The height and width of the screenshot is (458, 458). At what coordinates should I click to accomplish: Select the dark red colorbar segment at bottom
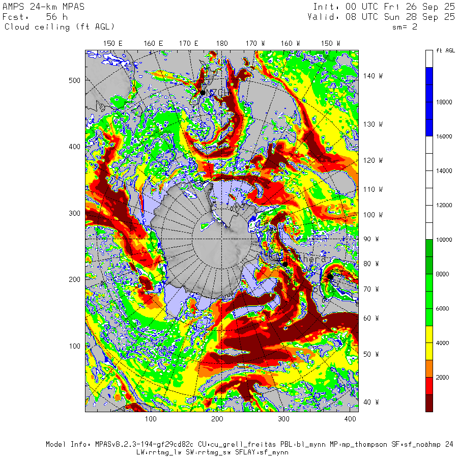[429, 403]
